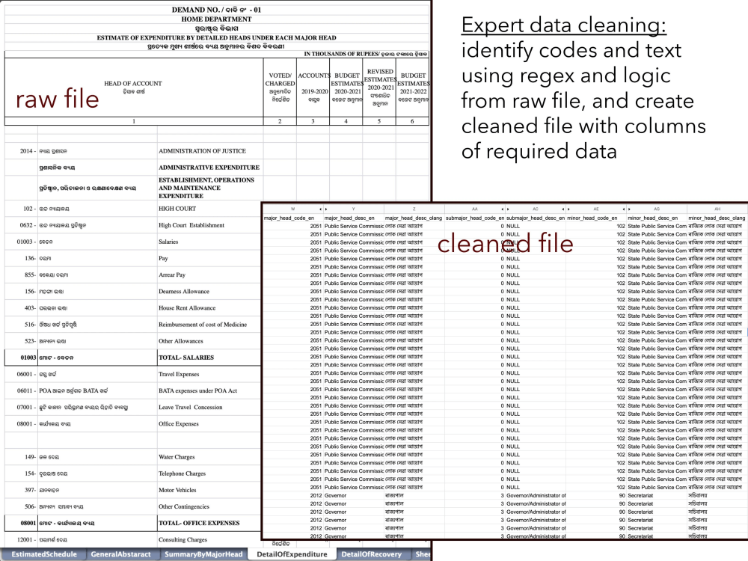Click the BUDGET ESTIMATES 2021-2022 column header
The width and height of the screenshot is (748, 561).
tap(413, 88)
